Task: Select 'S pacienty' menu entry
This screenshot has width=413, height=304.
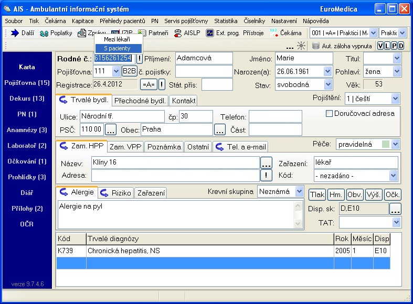Action: click(118, 48)
